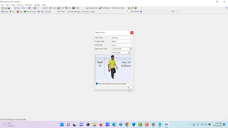Open the File menu
The width and height of the screenshot is (228, 128).
pyautogui.click(x=2, y=5)
